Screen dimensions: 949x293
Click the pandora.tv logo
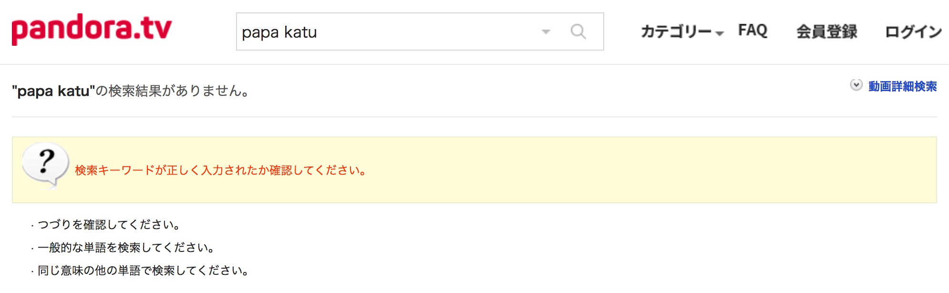click(x=92, y=30)
